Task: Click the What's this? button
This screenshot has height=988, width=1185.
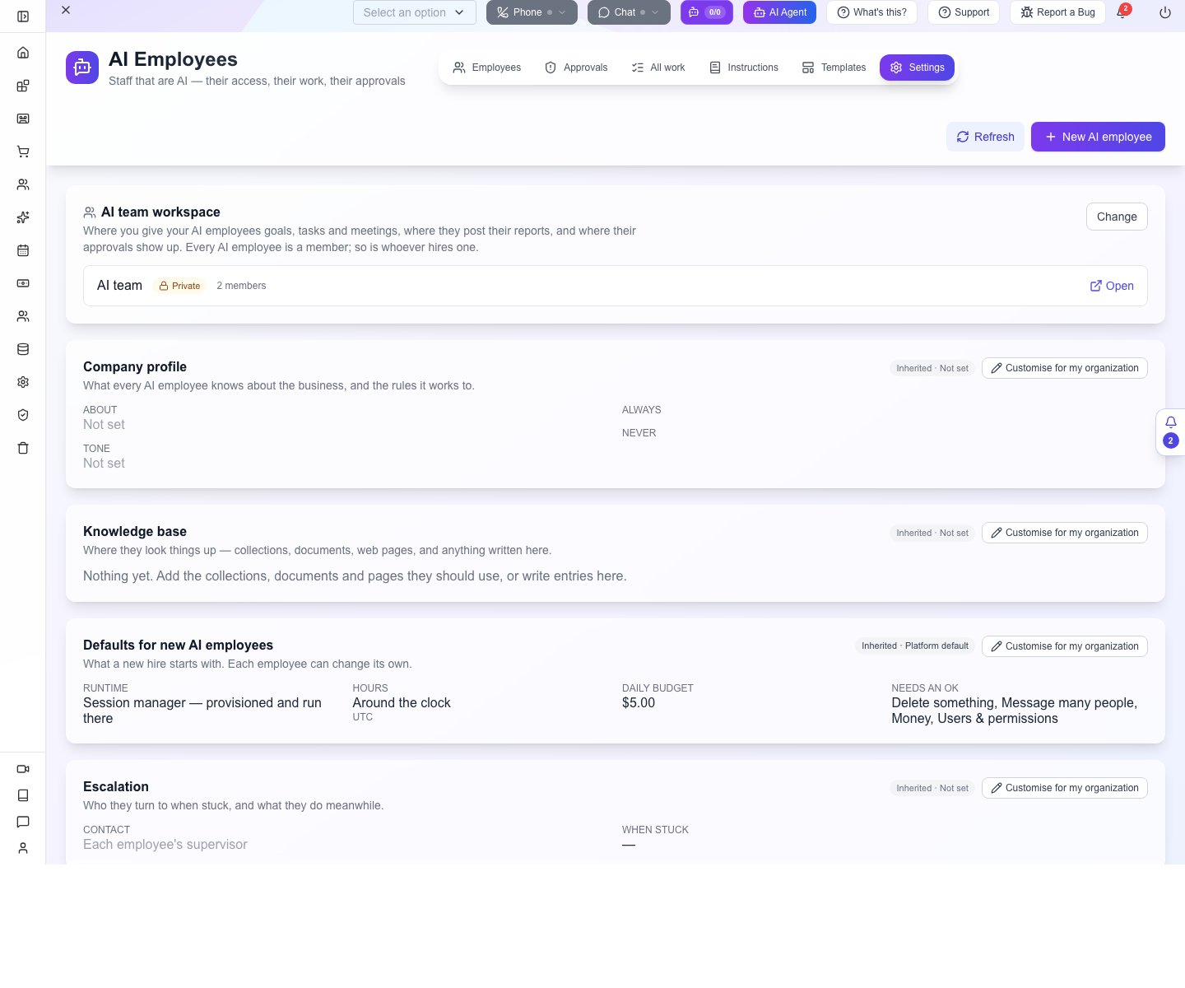Action: click(871, 12)
